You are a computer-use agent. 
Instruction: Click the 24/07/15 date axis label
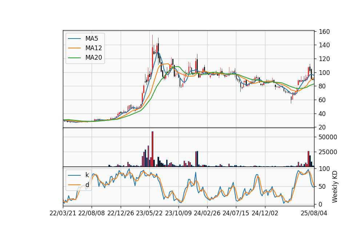pos(236,213)
